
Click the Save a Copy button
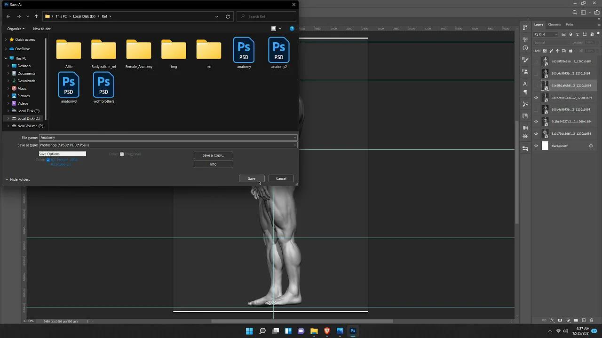(213, 155)
